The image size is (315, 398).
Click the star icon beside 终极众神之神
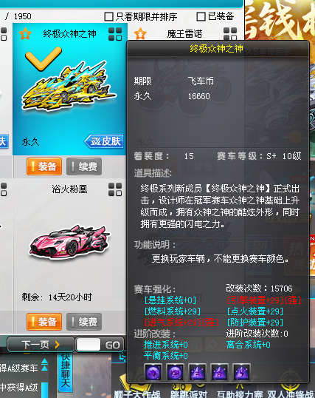click(25, 34)
